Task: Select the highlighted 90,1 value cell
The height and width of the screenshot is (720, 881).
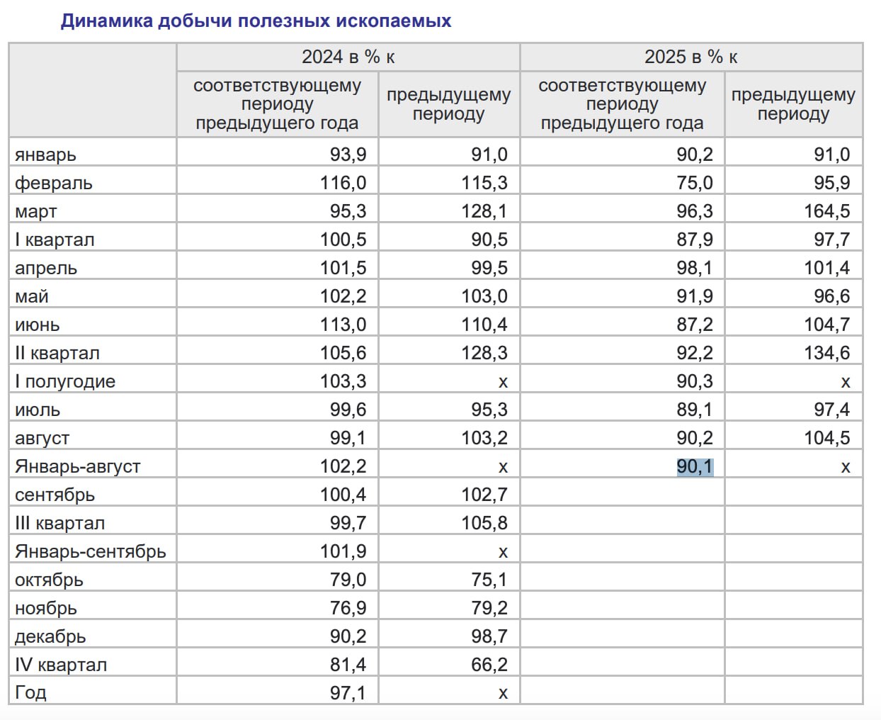Action: pyautogui.click(x=695, y=466)
